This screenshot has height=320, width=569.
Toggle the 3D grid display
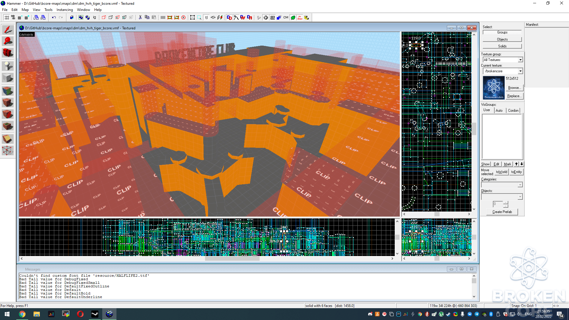(13, 17)
